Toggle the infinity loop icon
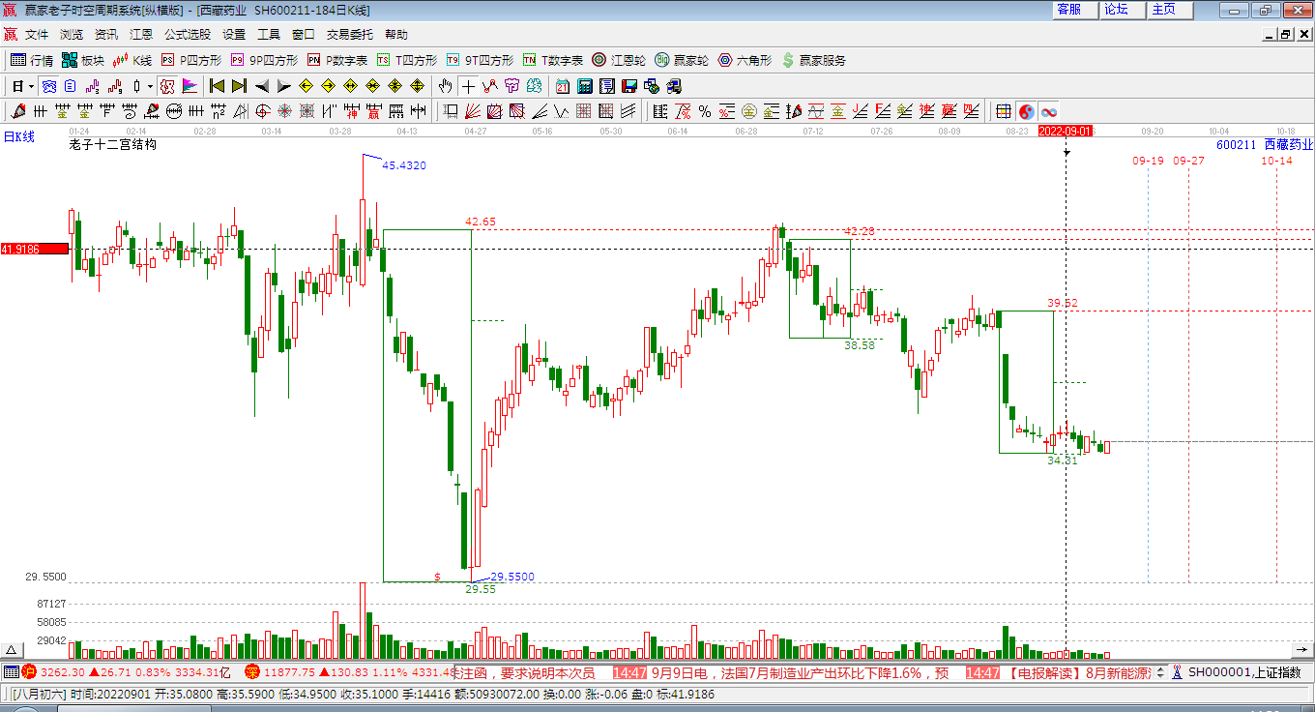Screen dimensions: 1315x712 click(1049, 111)
